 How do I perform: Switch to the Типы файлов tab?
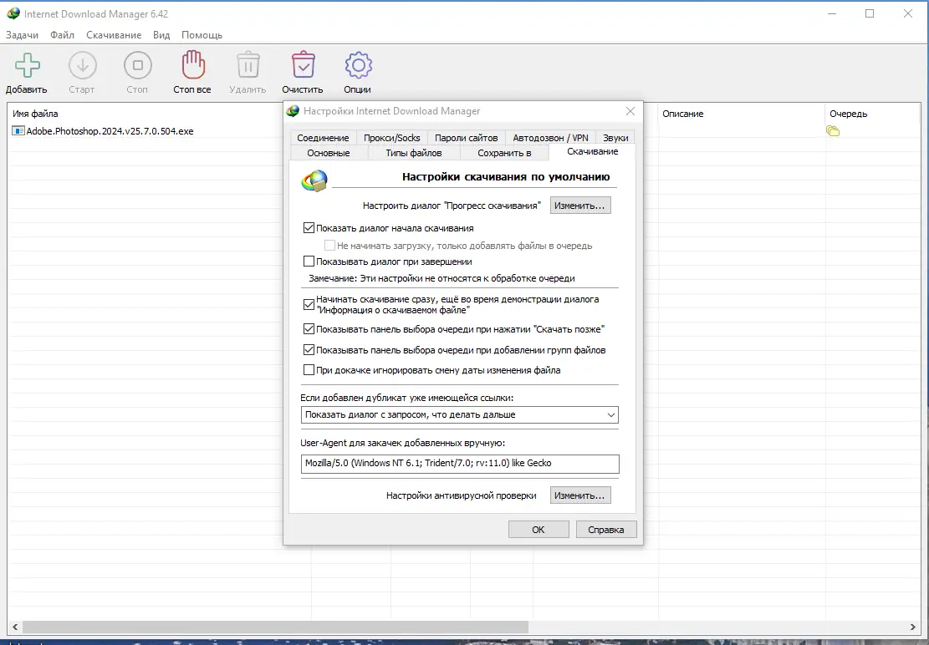415,153
